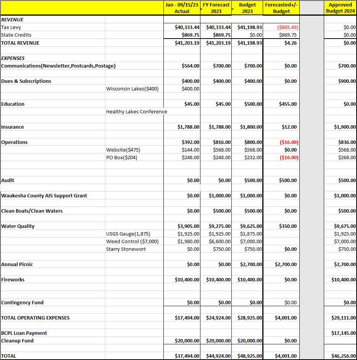Select the Communications(Newsletter,Postcards,Postage) label
357x360 pixels.
[x=58, y=66]
